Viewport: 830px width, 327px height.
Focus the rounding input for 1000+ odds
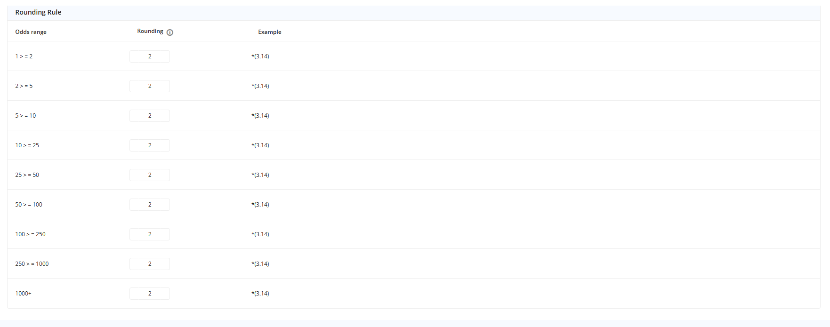(150, 294)
